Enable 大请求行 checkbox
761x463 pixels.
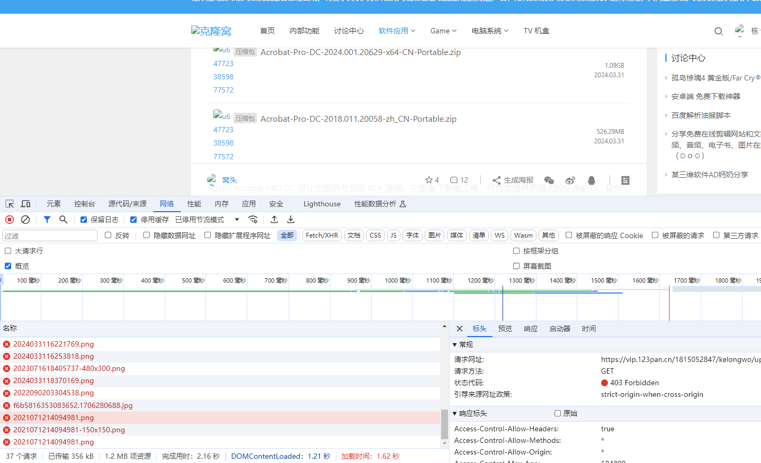coord(8,251)
